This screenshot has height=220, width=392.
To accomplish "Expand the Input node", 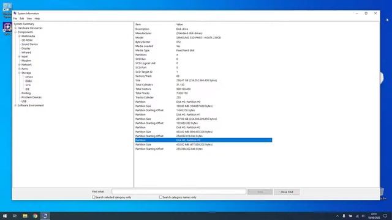I will coord(19,56).
